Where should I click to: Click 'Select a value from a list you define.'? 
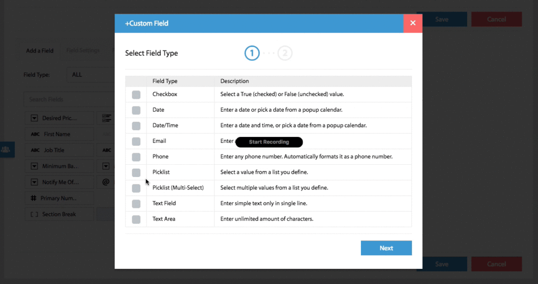pyautogui.click(x=264, y=172)
